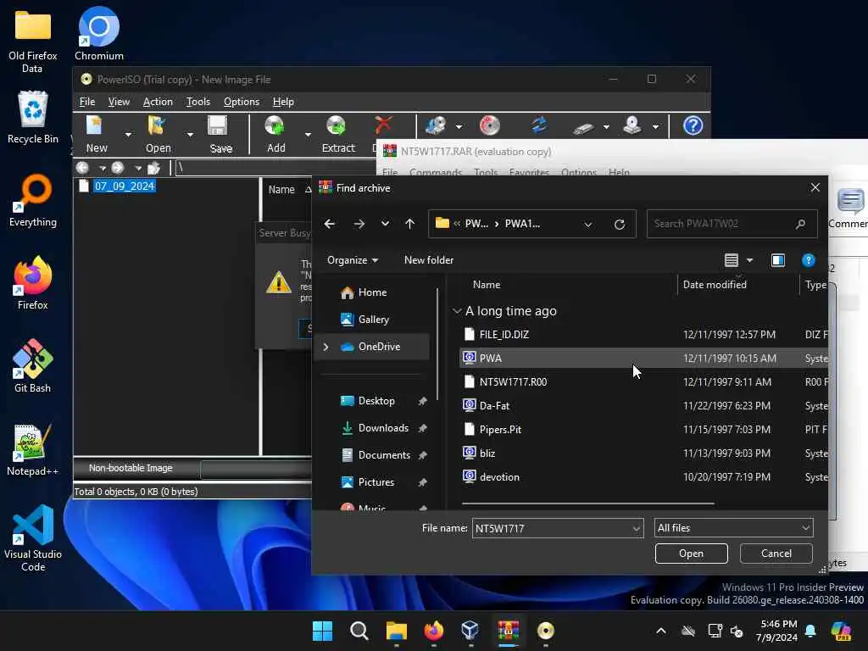Open the Options menu in PowerISO

(242, 102)
